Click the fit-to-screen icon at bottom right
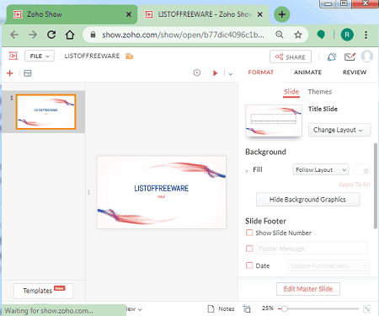The height and width of the screenshot is (316, 379). click(x=367, y=308)
